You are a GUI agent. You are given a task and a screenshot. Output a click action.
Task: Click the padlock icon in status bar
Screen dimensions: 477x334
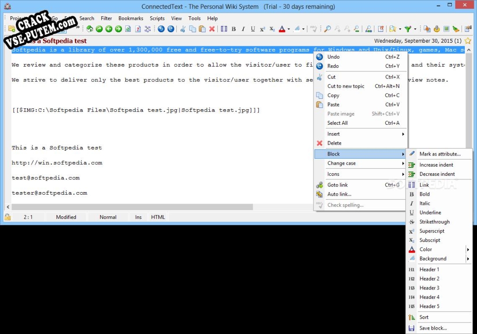7,217
